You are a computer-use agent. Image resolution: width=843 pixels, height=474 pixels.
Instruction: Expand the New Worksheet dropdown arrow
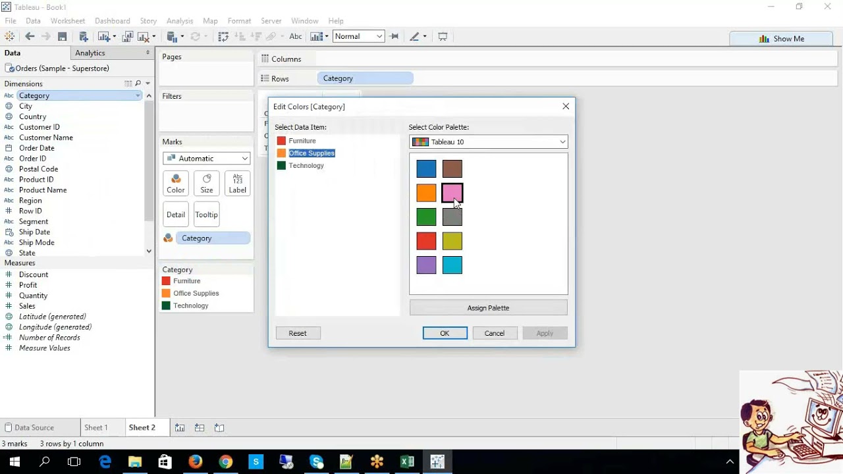coord(114,37)
